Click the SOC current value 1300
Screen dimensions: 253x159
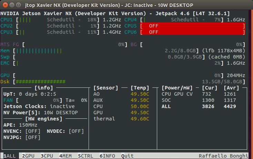(x=208, y=100)
